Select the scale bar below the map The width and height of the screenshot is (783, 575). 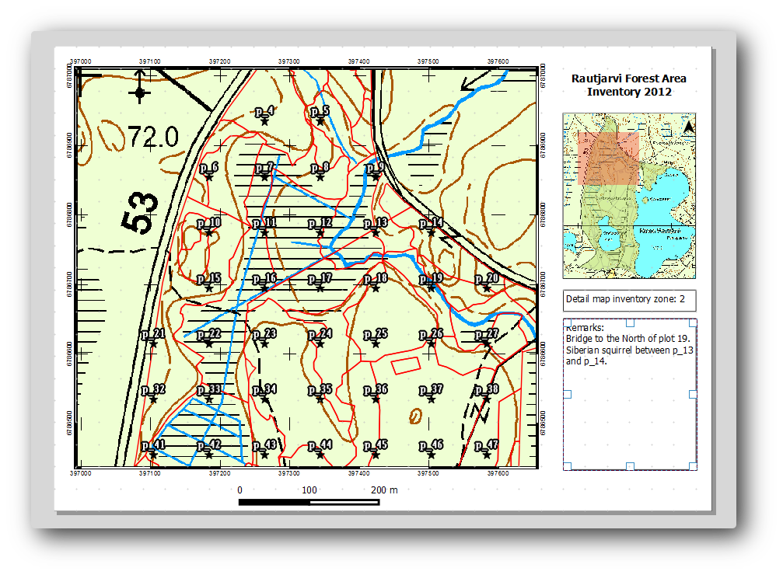(309, 502)
